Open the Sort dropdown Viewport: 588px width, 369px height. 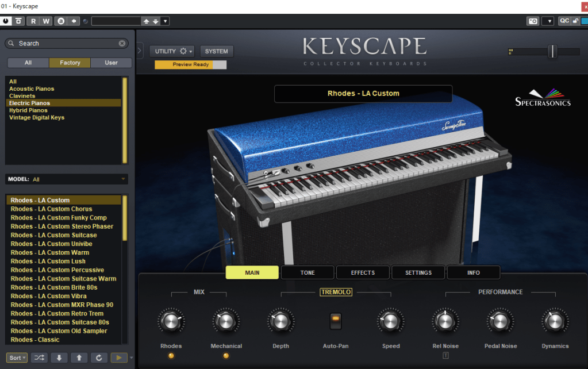(x=17, y=358)
